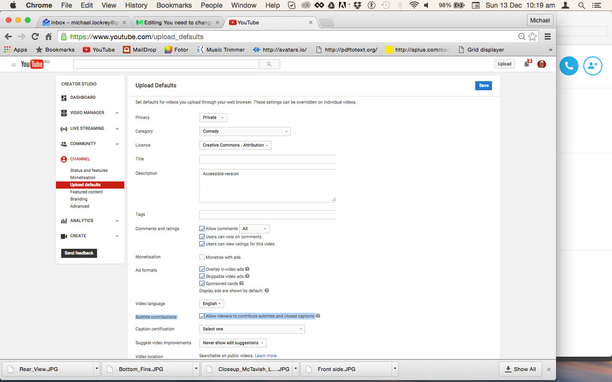Open the YouTube guide hamburger menu

13,64
